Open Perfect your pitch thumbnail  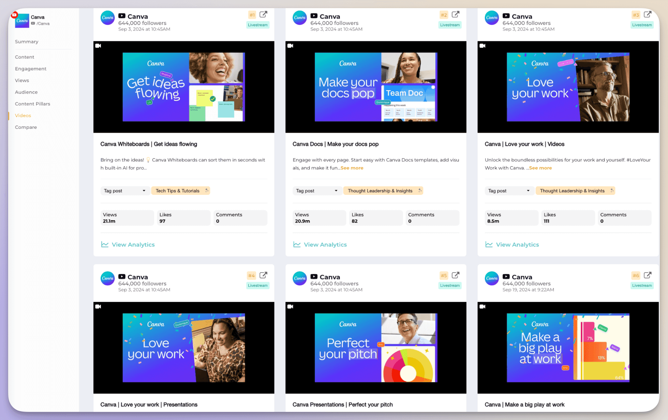376,348
